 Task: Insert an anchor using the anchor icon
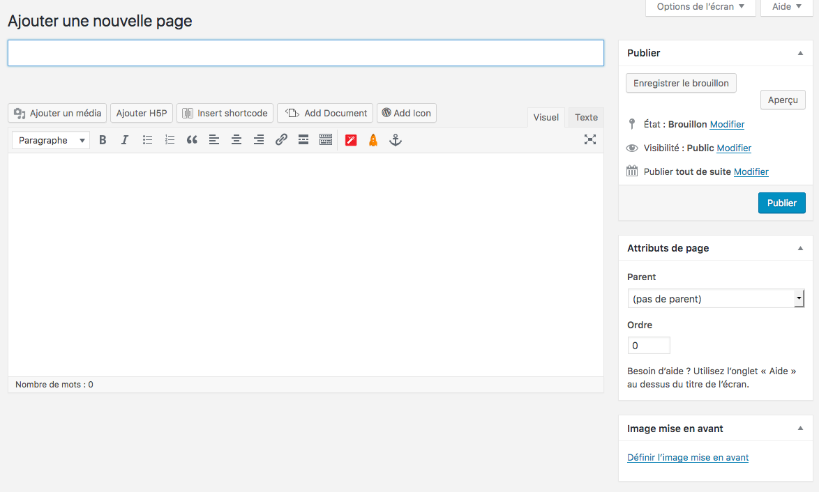coord(396,140)
